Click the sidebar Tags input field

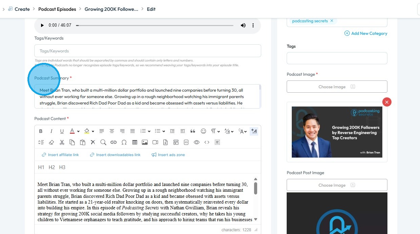coord(337,58)
